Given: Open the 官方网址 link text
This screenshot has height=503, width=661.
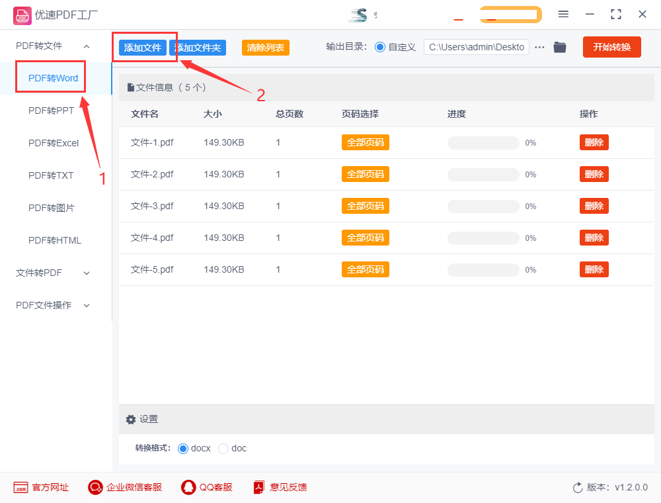Looking at the screenshot, I should (x=51, y=487).
